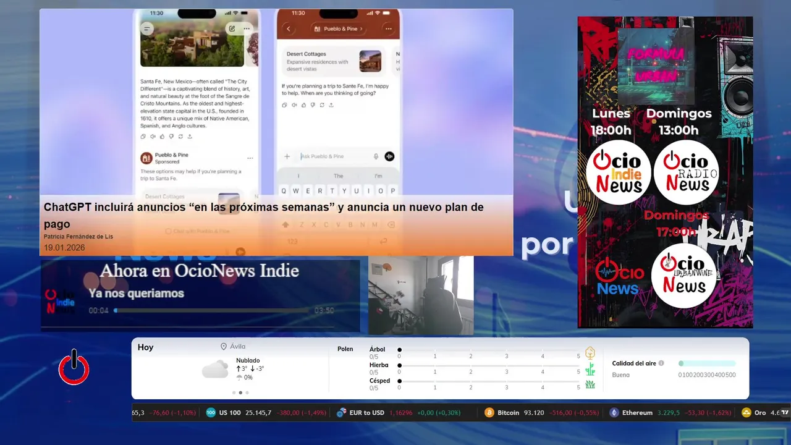Screen dimensions: 791x445
Task: Click the Ocio Radio News round logo
Action: tap(687, 172)
